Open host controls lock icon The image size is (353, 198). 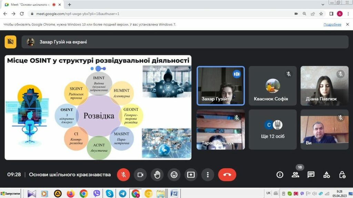point(342,175)
